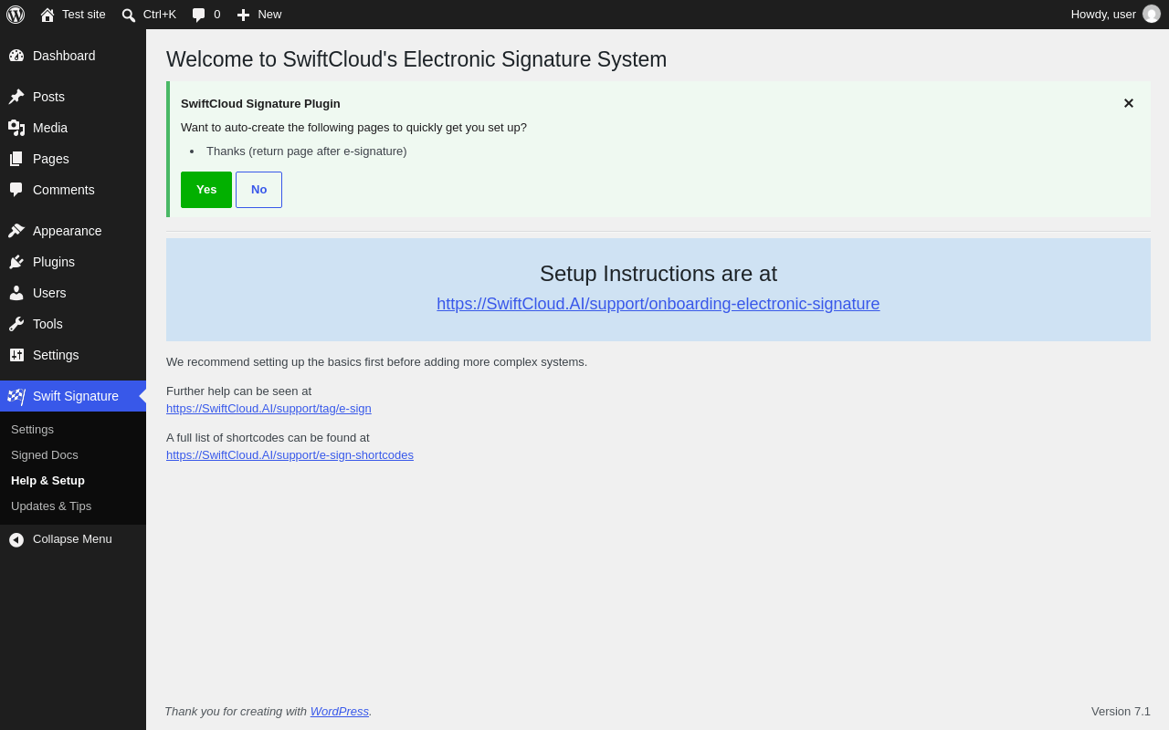Click 'Setup Instructions are at' heading
This screenshot has width=1169, height=730.
658,274
